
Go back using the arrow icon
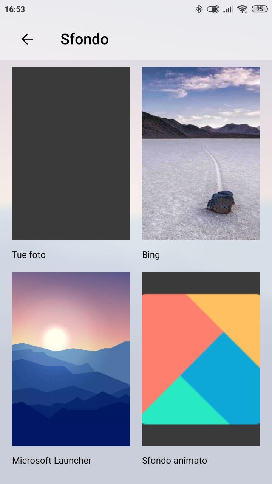click(27, 39)
